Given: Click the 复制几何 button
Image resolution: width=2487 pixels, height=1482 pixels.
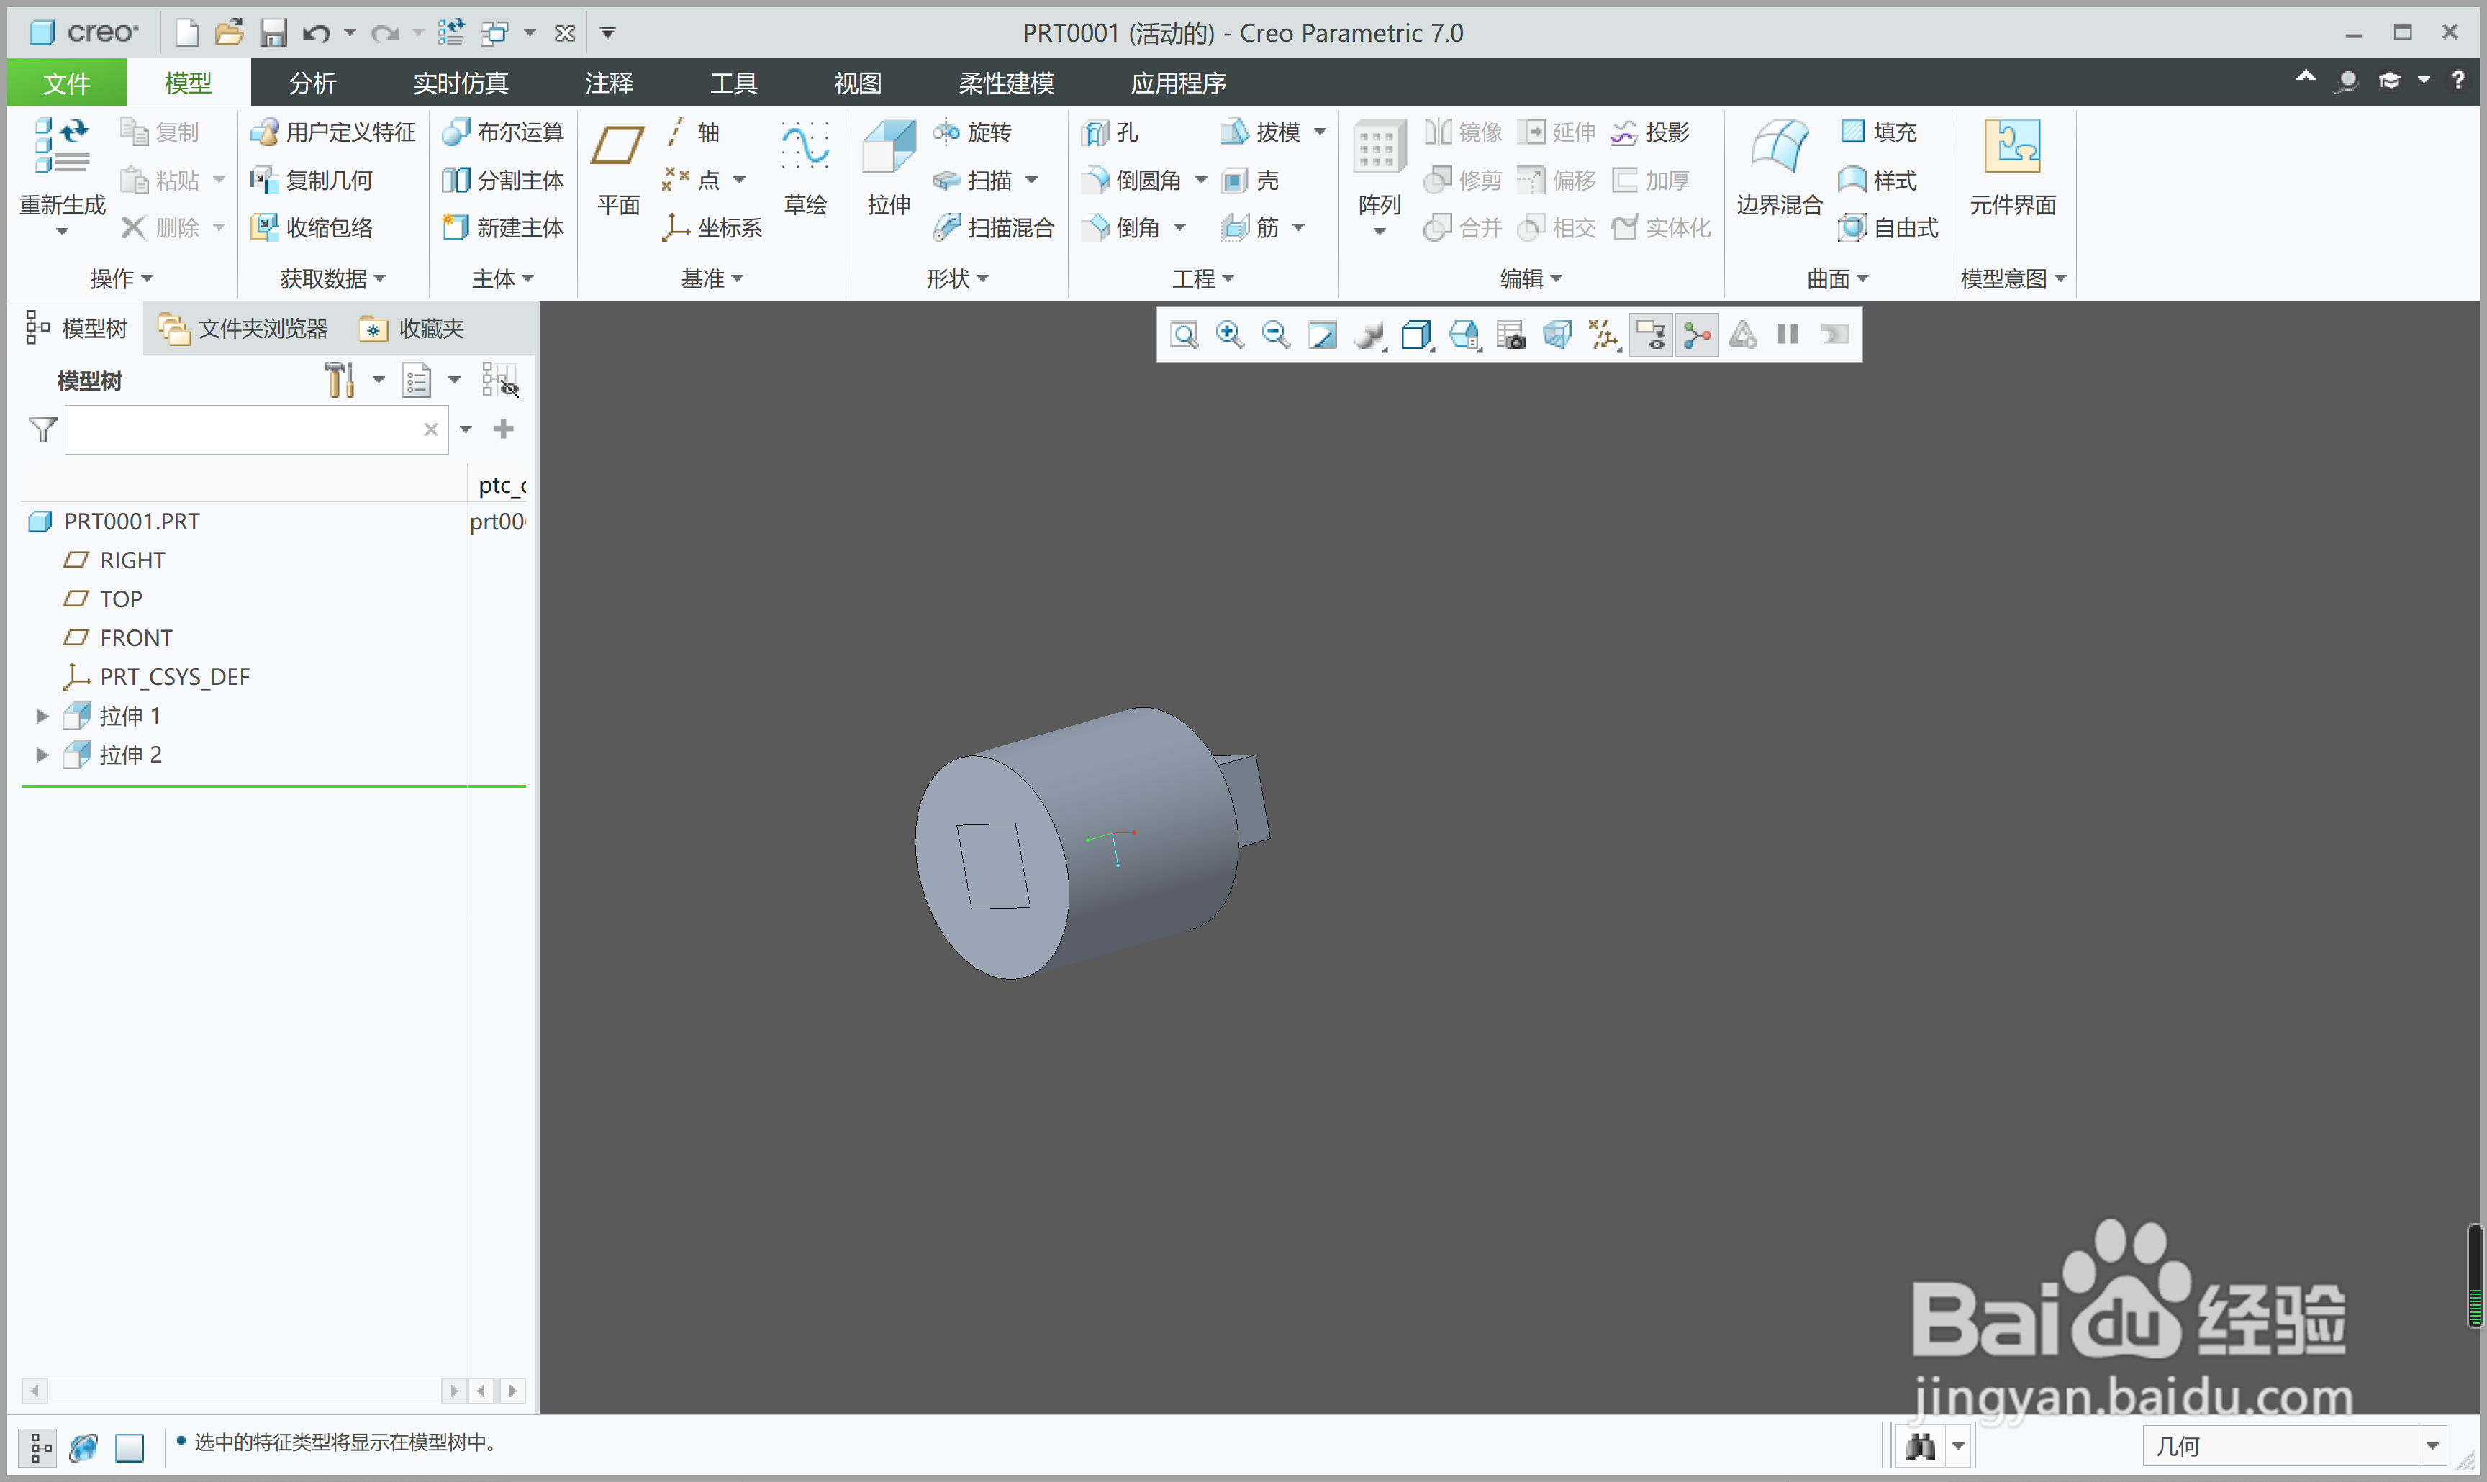Looking at the screenshot, I should click(x=312, y=180).
